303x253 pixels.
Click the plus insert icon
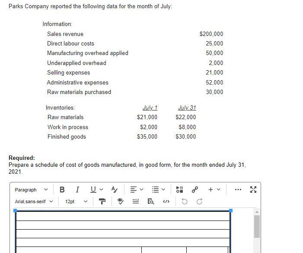(211, 189)
